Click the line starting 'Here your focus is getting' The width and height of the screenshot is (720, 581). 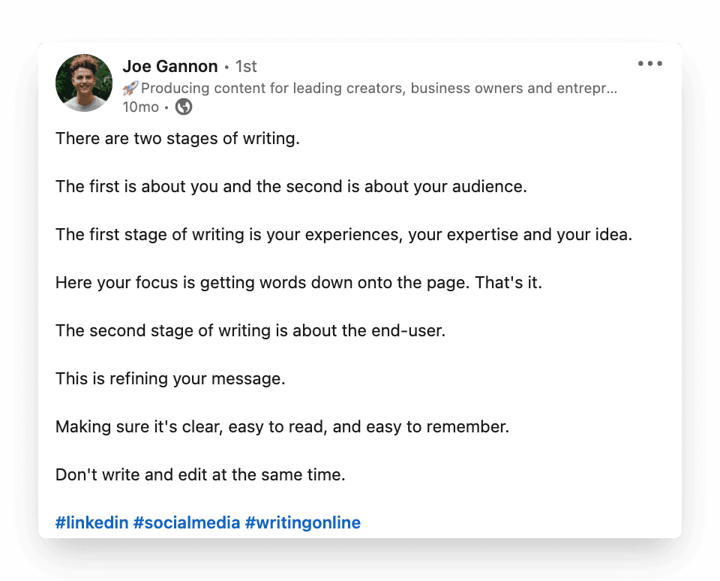click(x=298, y=282)
